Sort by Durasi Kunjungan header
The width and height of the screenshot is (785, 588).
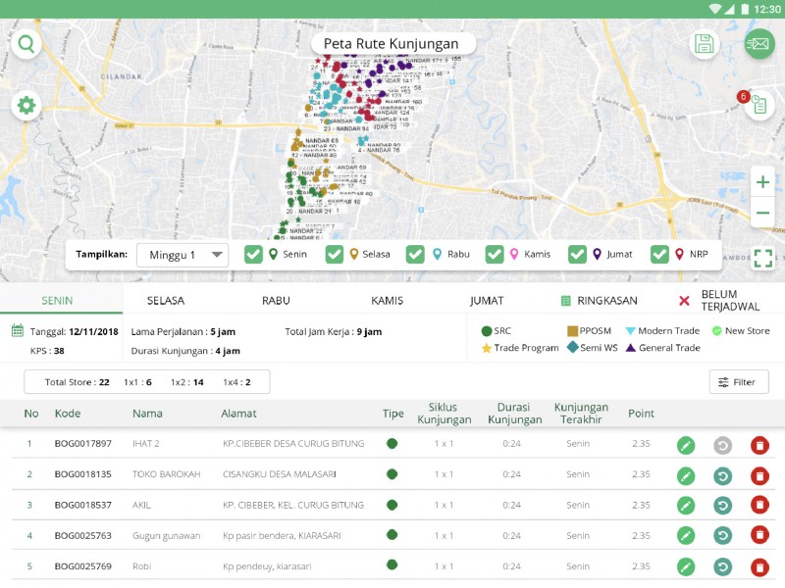click(514, 414)
